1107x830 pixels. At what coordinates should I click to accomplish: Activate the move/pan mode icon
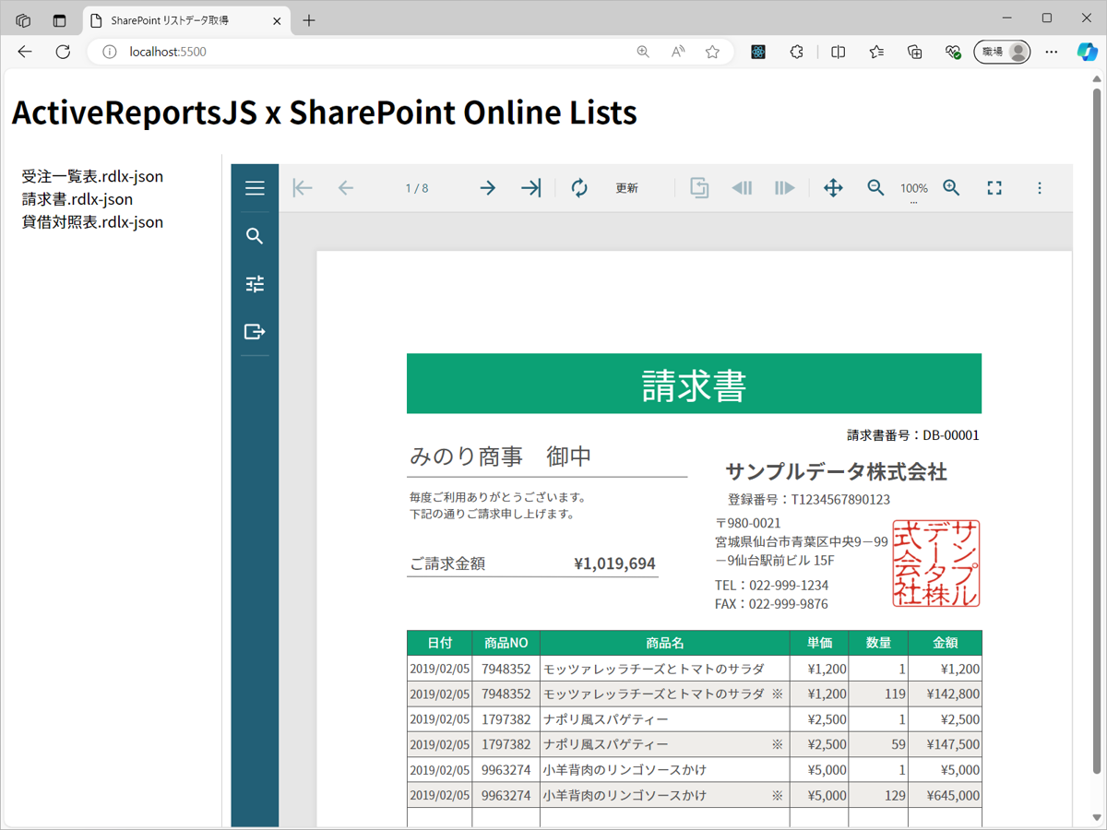833,188
